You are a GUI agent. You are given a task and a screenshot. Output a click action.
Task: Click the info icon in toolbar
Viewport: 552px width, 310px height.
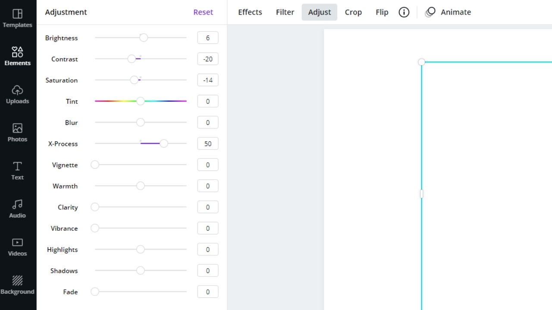(x=404, y=12)
